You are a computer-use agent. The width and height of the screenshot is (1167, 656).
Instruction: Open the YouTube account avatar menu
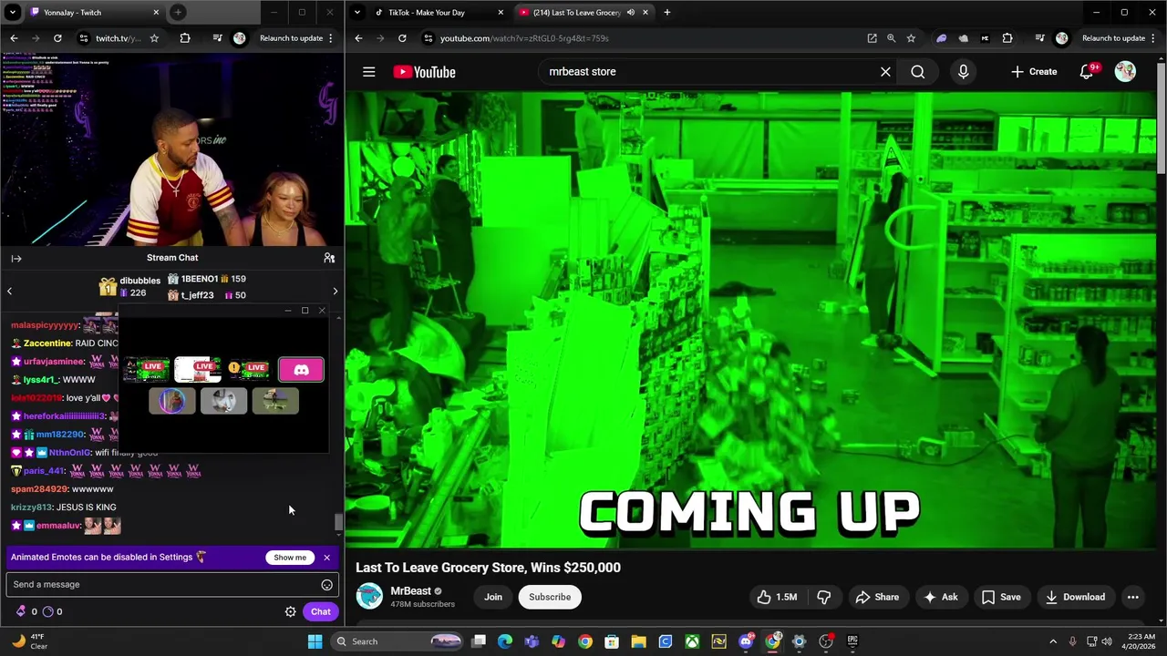(x=1125, y=72)
